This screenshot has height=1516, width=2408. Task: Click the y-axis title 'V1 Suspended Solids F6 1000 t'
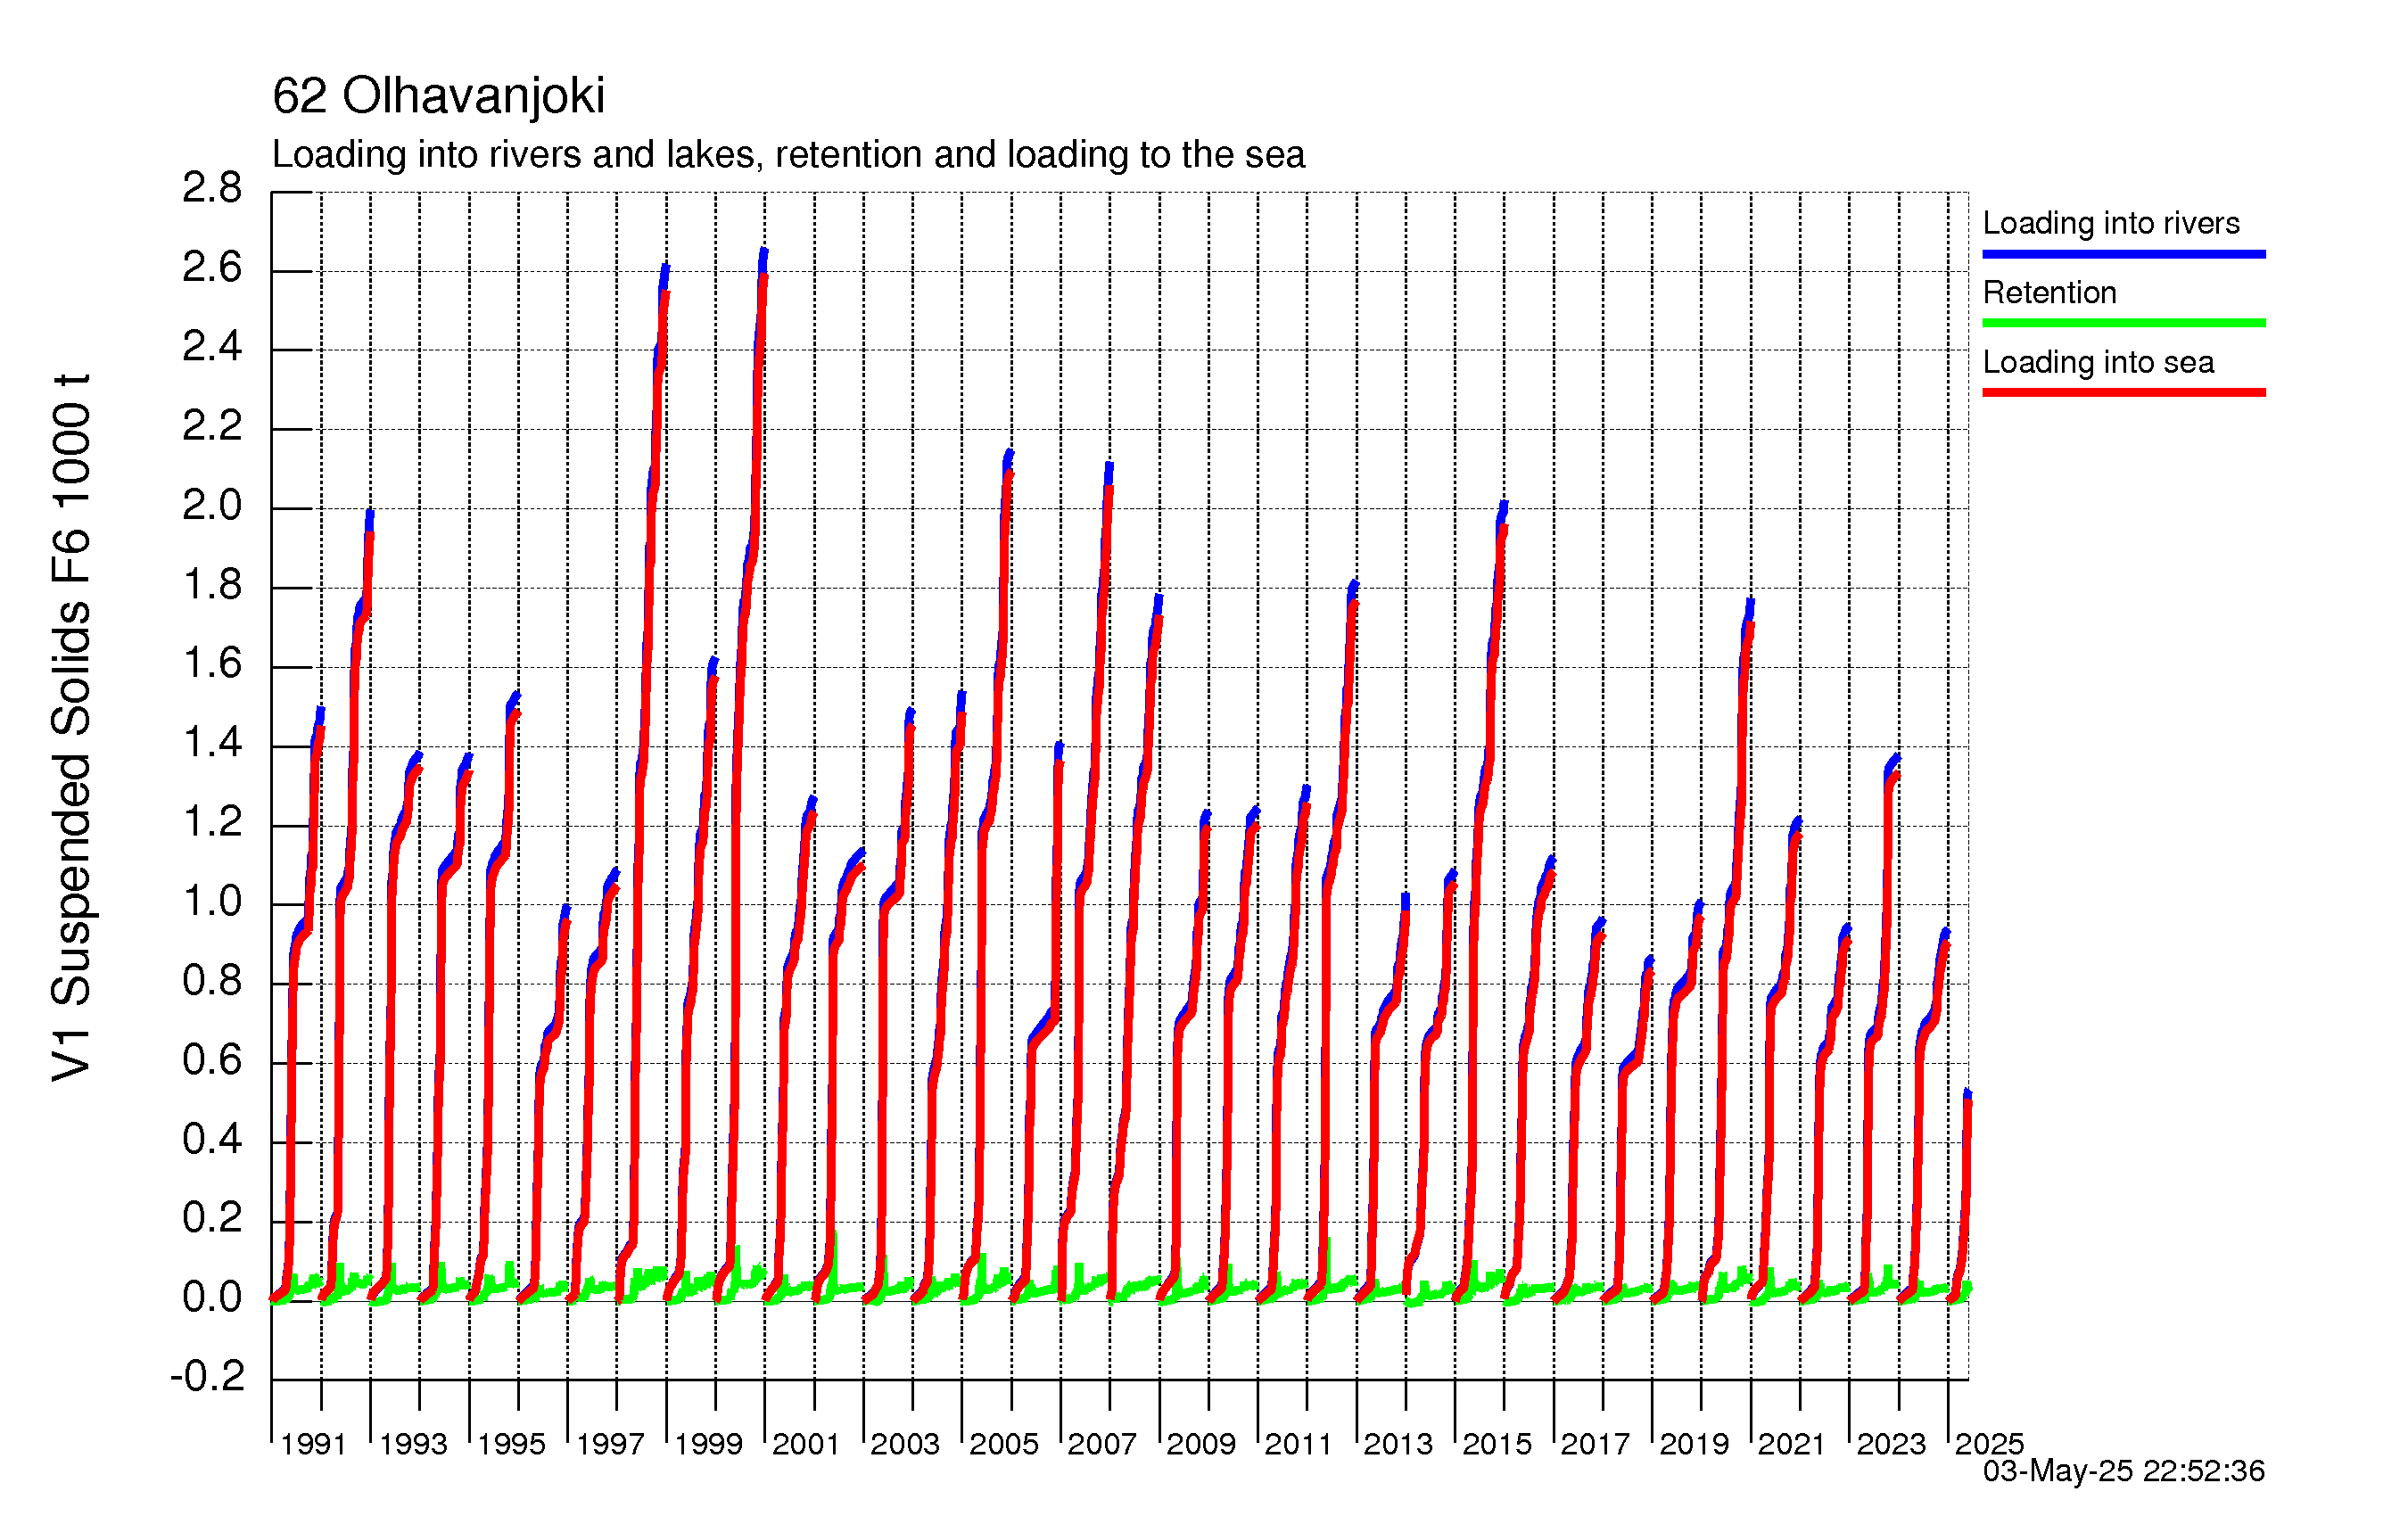72,727
